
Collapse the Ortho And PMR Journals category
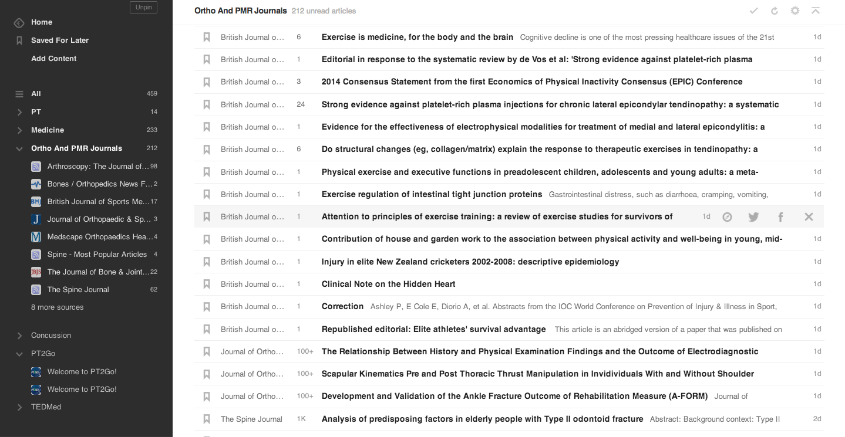click(19, 148)
